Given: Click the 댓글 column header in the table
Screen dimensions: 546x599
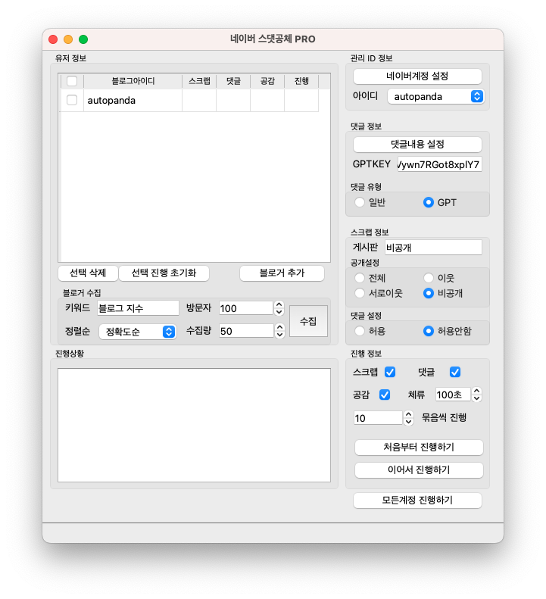Looking at the screenshot, I should (x=233, y=81).
